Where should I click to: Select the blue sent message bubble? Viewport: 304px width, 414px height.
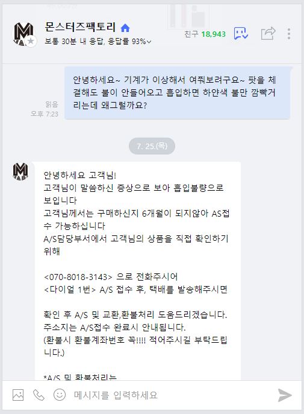pos(178,93)
